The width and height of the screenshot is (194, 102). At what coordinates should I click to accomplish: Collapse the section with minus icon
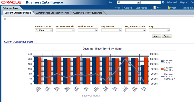click(x=5, y=19)
